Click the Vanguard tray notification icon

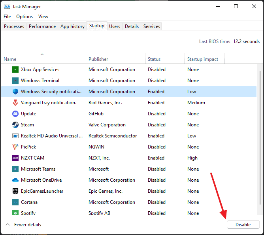point(15,103)
